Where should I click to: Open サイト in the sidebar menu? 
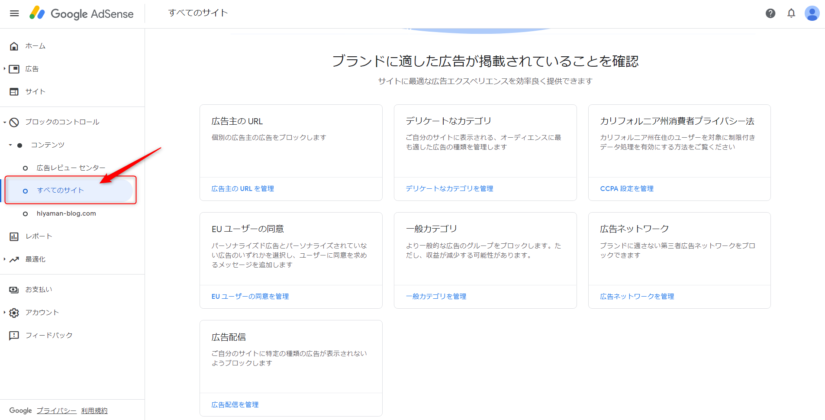pyautogui.click(x=35, y=92)
